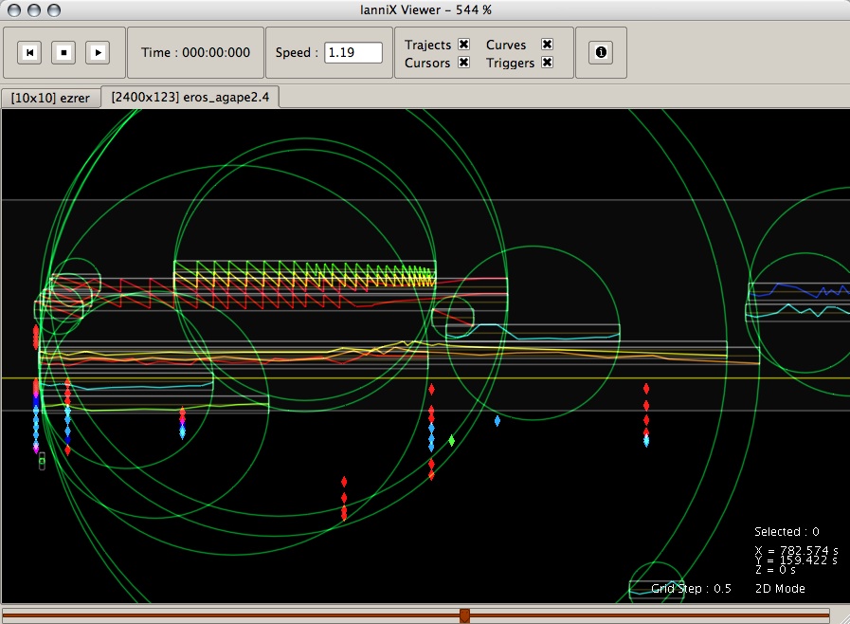Start playback with the play button
850x624 pixels.
(x=98, y=53)
